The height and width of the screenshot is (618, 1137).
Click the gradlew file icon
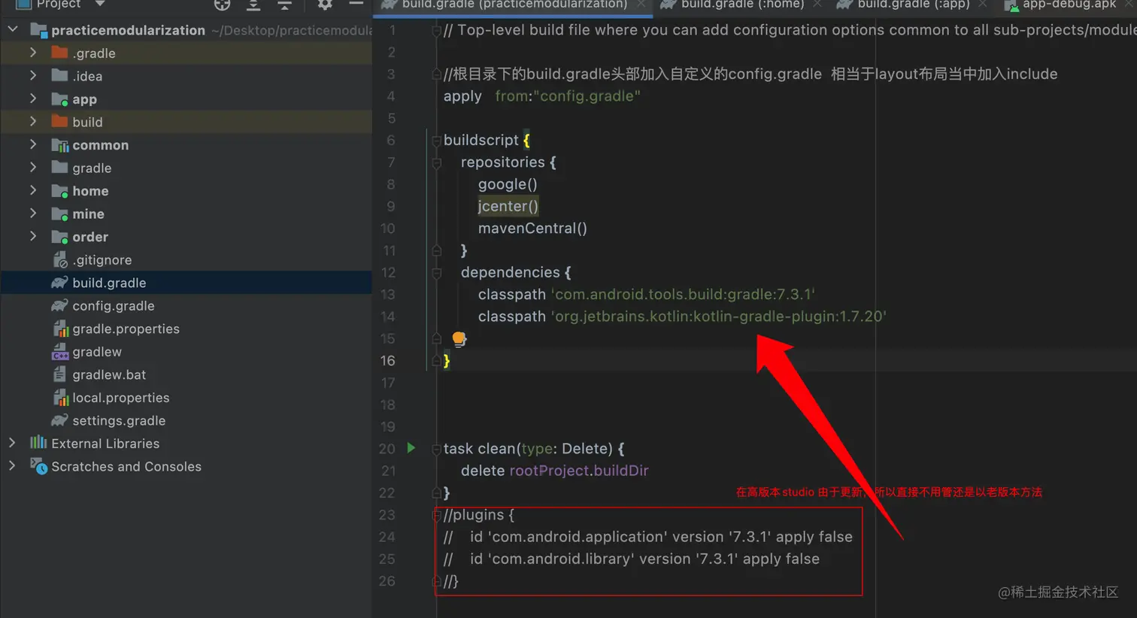[x=60, y=352]
